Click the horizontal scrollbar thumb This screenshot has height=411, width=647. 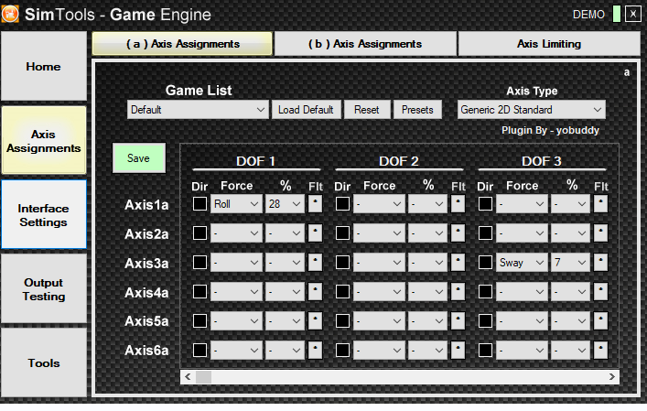click(203, 377)
